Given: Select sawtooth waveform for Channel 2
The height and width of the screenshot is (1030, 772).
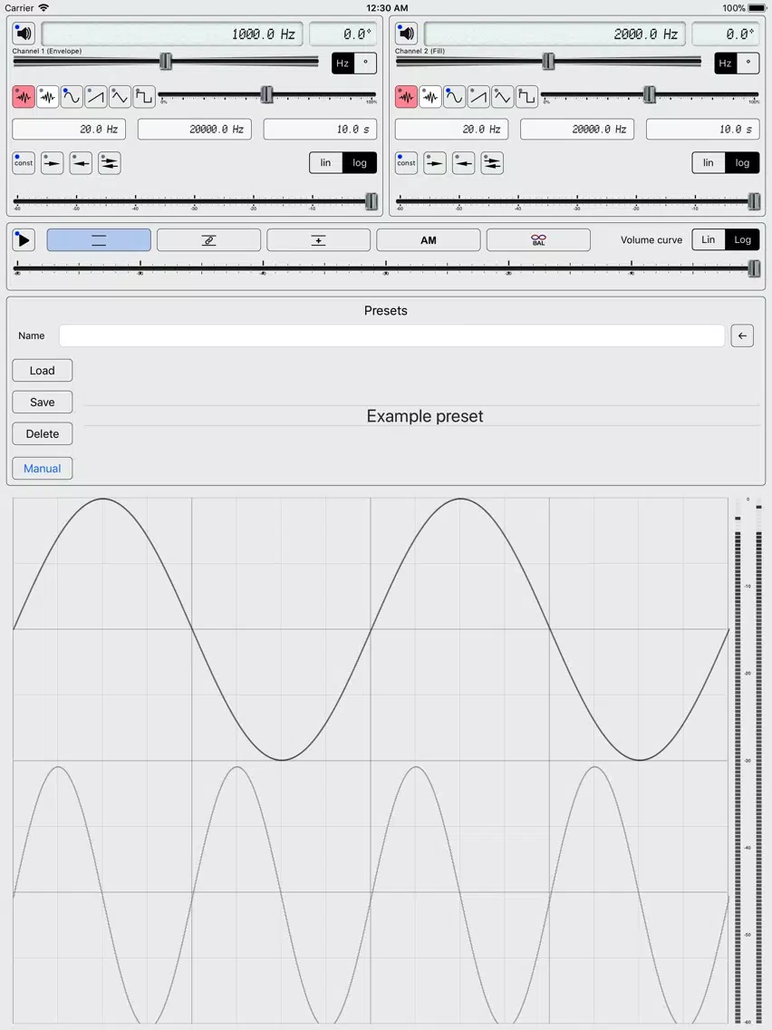Looking at the screenshot, I should point(478,97).
